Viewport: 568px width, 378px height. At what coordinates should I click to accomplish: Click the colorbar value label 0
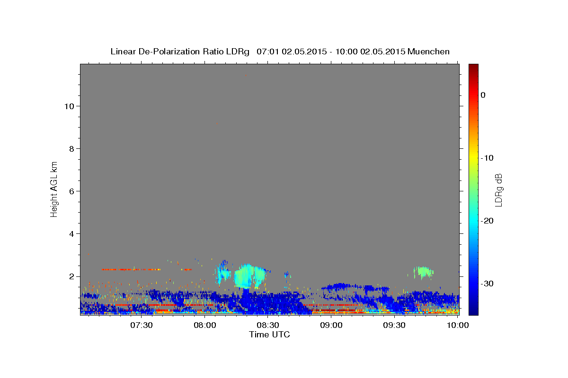point(483,95)
